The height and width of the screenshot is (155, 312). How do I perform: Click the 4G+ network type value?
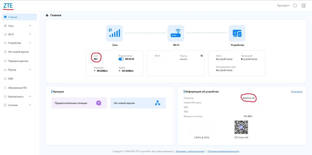coord(96,59)
